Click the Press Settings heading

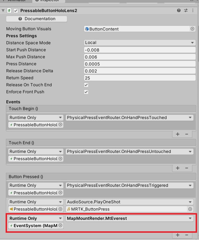pos(22,36)
